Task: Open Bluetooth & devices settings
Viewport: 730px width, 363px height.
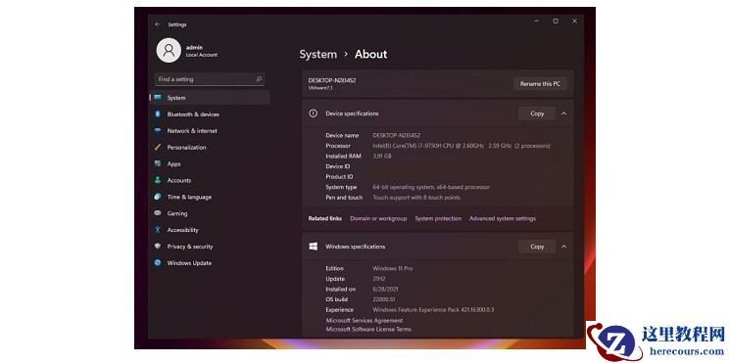Action: click(193, 114)
